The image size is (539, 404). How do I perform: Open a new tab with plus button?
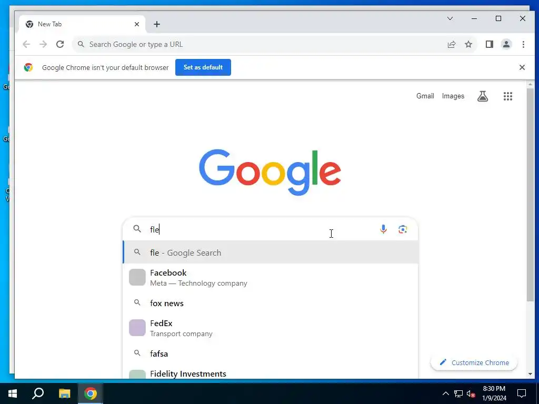click(x=157, y=24)
